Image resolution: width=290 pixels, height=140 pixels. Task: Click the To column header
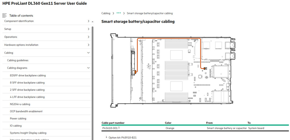[x=249, y=123]
